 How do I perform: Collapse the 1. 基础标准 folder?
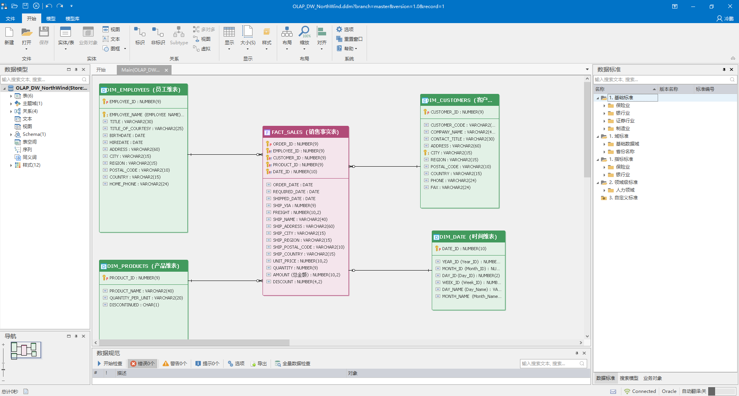(x=598, y=98)
